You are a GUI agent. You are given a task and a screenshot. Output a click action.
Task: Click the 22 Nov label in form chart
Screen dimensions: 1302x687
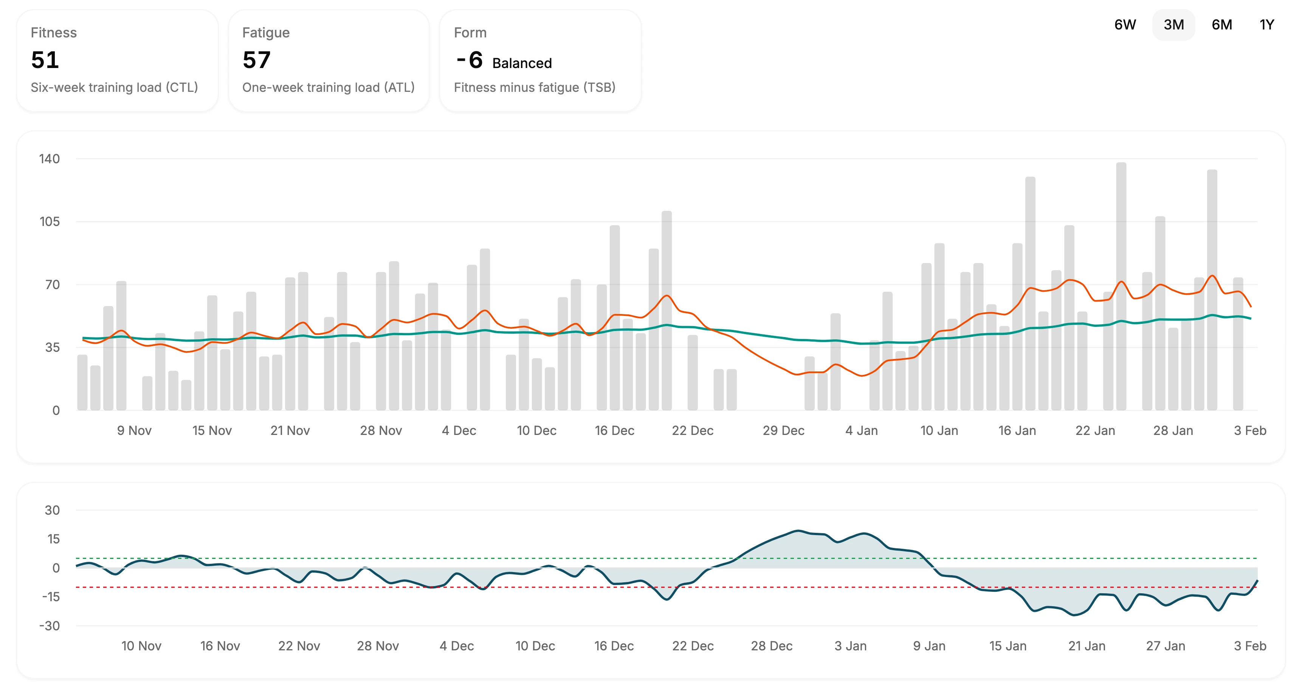click(x=299, y=645)
